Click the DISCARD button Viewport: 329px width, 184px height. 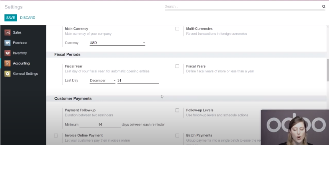tap(28, 18)
